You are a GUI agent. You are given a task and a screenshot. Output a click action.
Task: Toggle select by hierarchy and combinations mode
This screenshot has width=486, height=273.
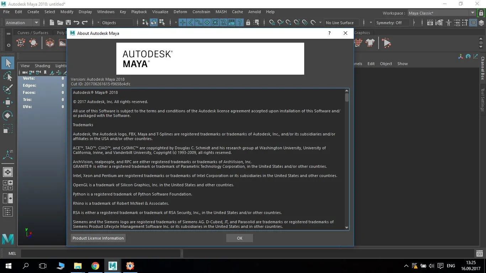click(145, 22)
